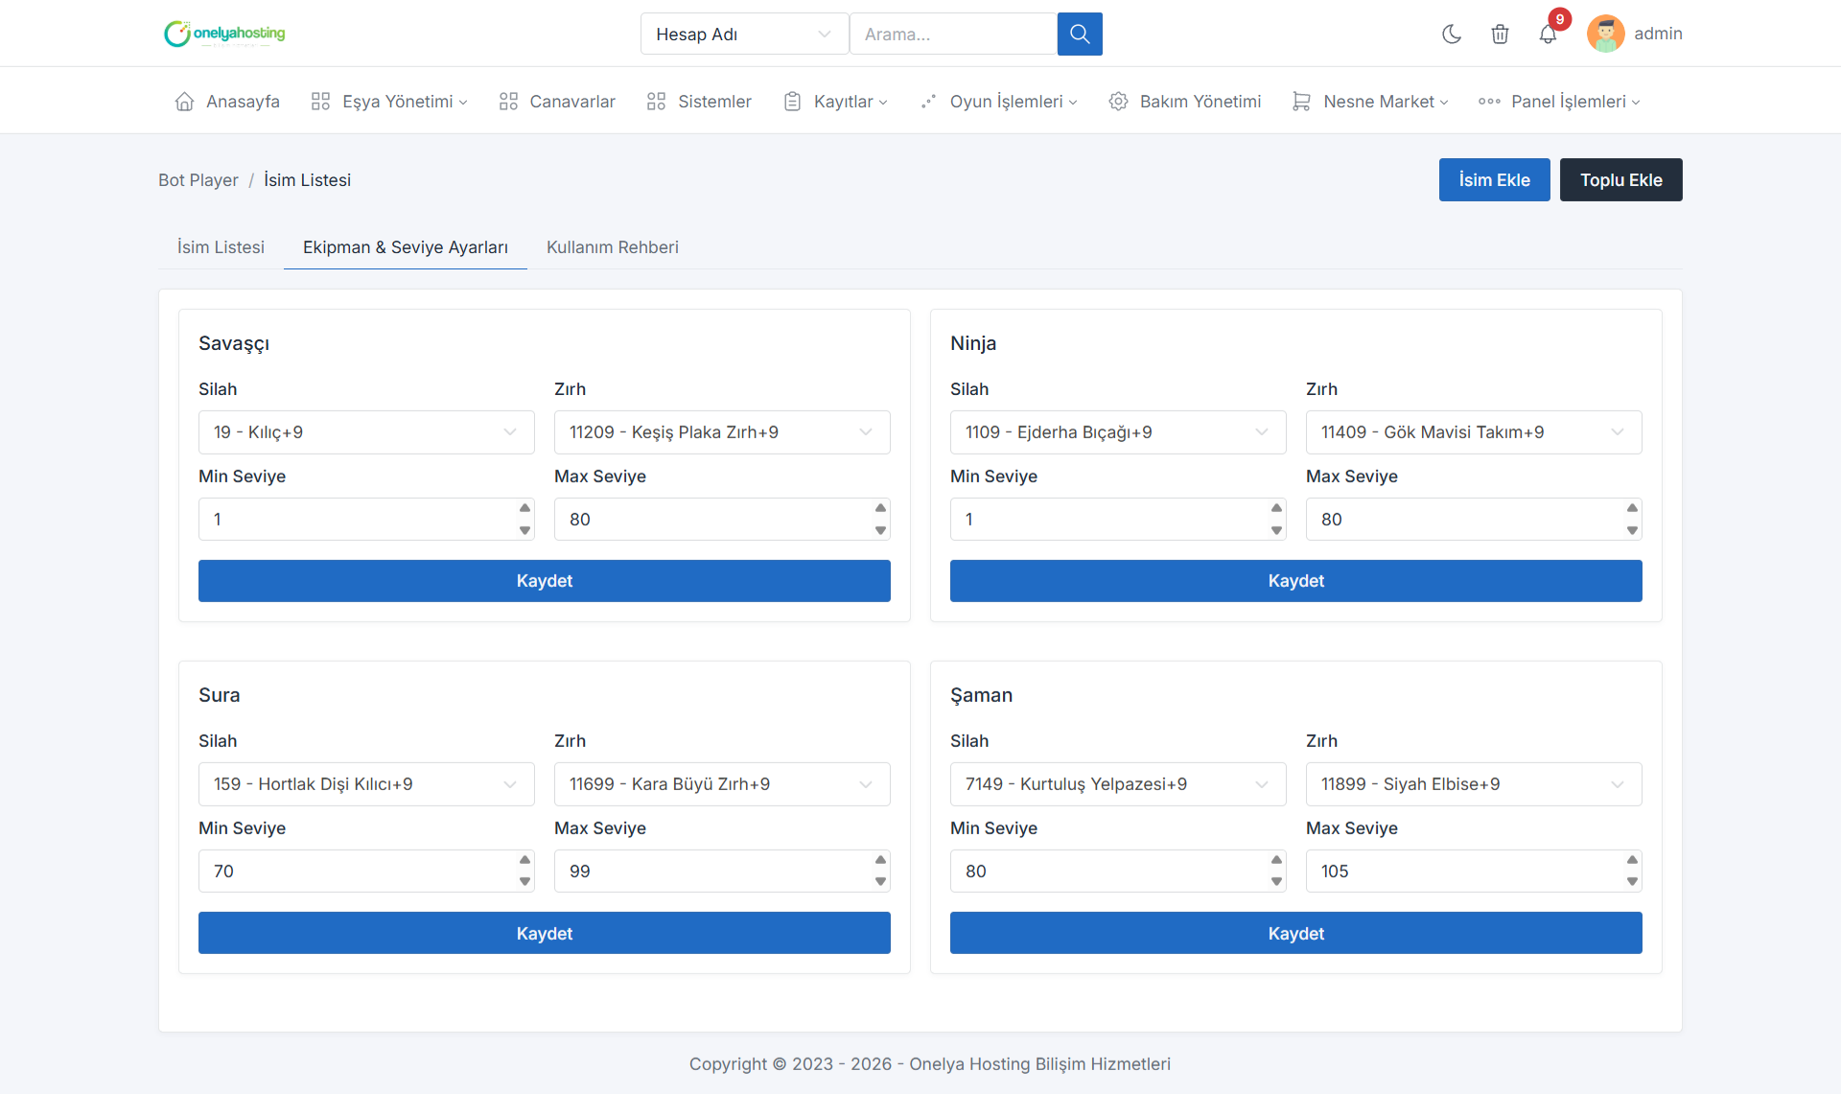Increase Sura Min Seviye with up arrow

pyautogui.click(x=524, y=860)
